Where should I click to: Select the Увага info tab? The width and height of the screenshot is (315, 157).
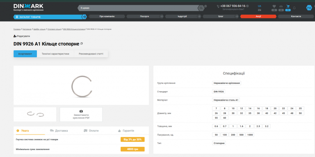pyautogui.click(x=23, y=131)
